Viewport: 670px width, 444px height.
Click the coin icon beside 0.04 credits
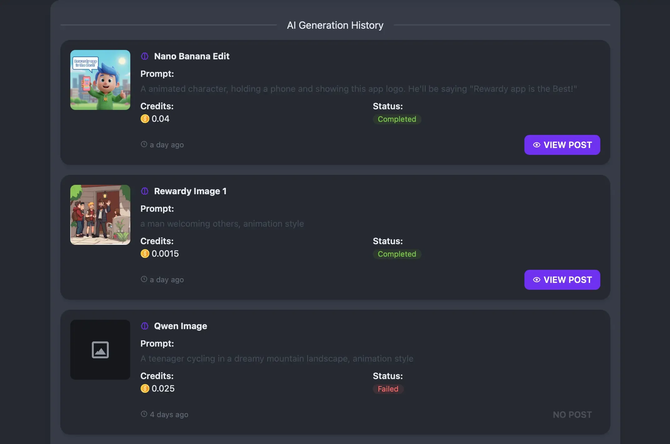(x=145, y=119)
